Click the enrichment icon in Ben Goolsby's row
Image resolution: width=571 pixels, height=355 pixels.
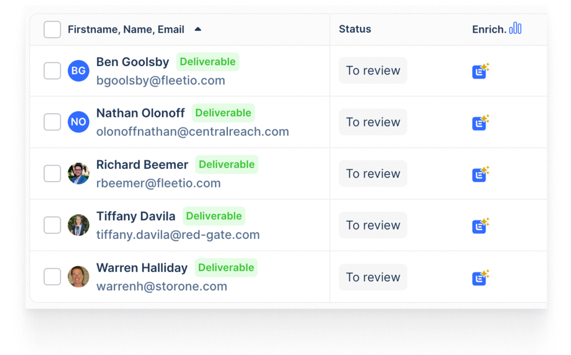[x=480, y=71]
